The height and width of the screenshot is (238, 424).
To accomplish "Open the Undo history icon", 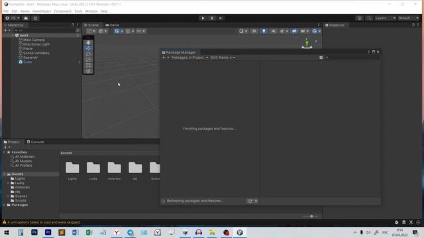I will (x=359, y=18).
